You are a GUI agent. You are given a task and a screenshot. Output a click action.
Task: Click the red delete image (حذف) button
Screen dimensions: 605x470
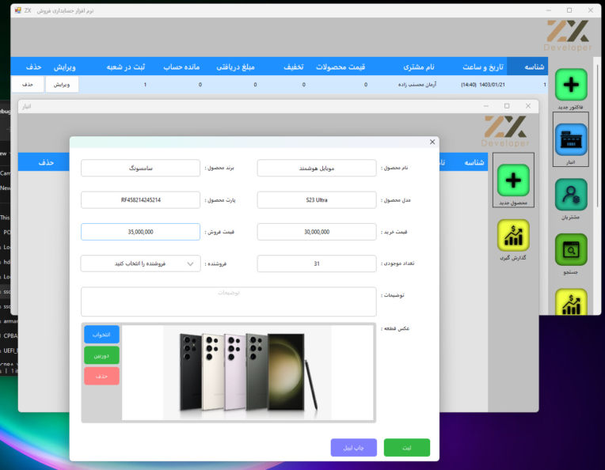[101, 376]
